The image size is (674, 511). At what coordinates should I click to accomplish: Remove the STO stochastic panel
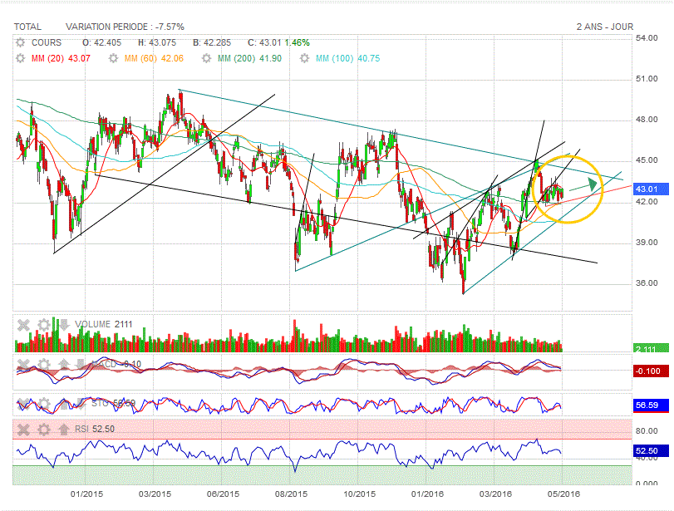coord(23,404)
